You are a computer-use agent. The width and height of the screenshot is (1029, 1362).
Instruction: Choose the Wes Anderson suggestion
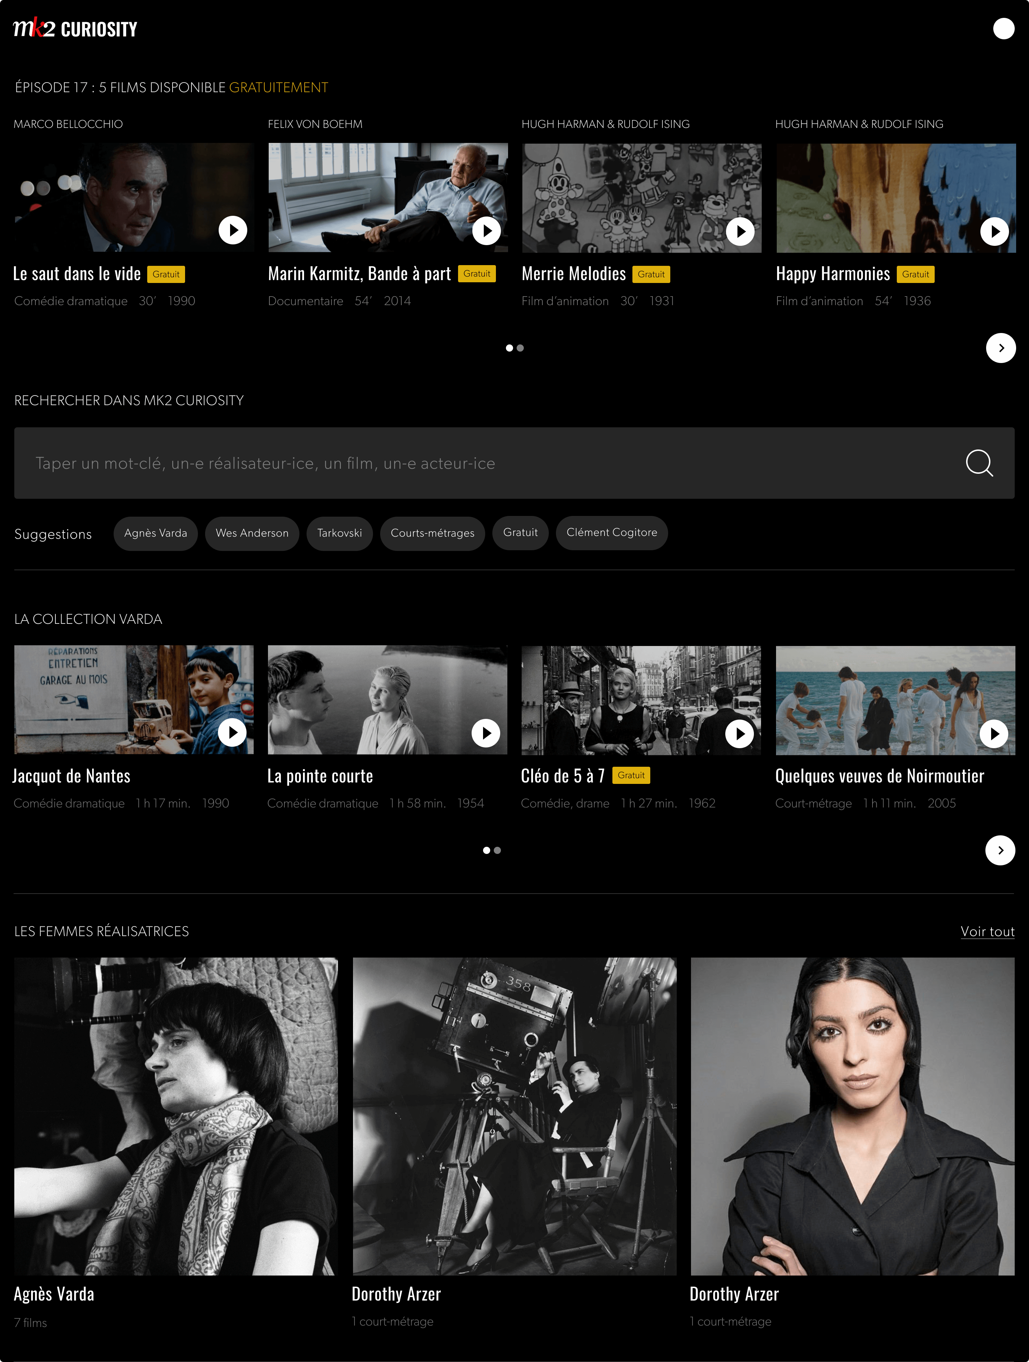[x=252, y=533]
